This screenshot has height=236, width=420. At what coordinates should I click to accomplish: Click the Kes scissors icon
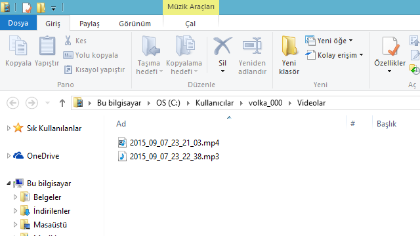pos(68,41)
